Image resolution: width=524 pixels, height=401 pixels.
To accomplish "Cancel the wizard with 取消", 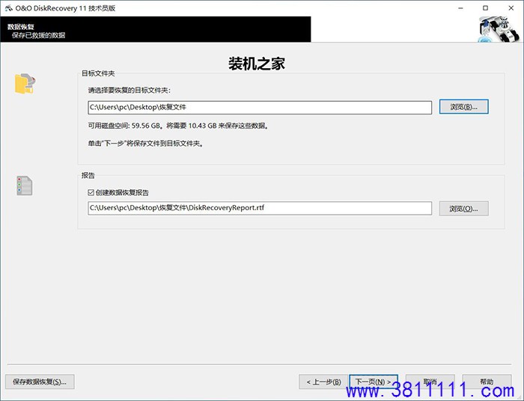I will (430, 382).
